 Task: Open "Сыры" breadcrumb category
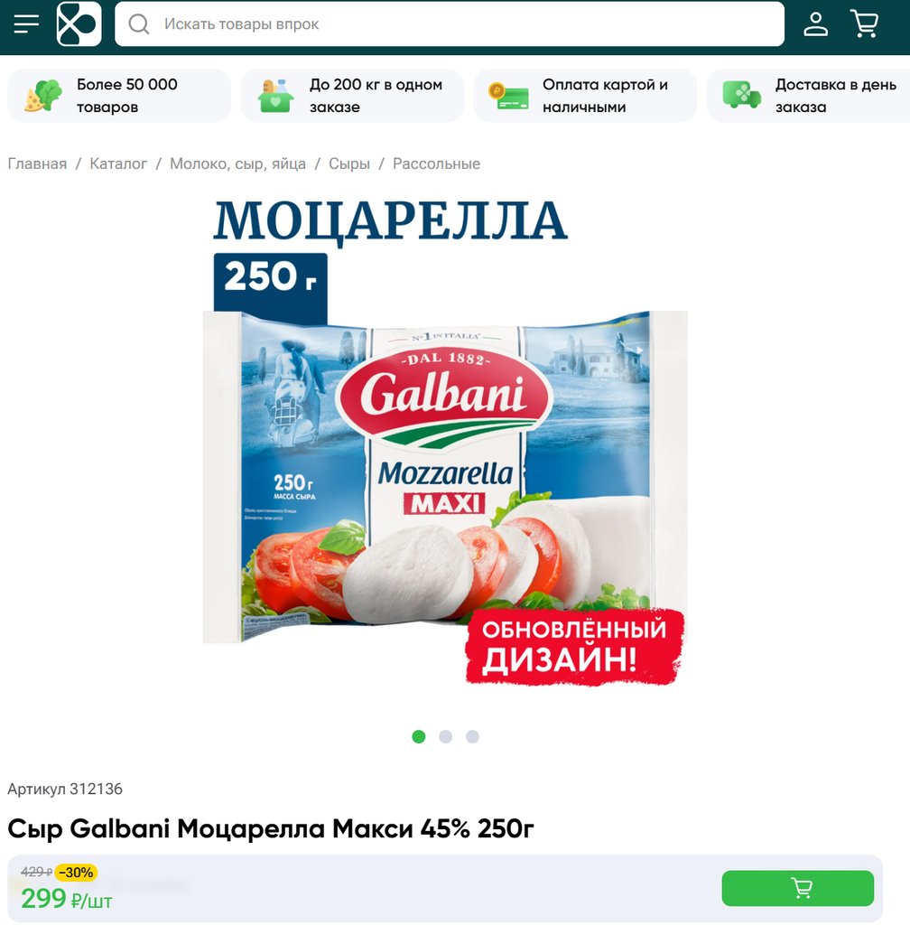(348, 164)
